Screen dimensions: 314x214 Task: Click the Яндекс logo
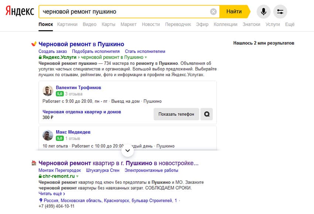click(20, 11)
